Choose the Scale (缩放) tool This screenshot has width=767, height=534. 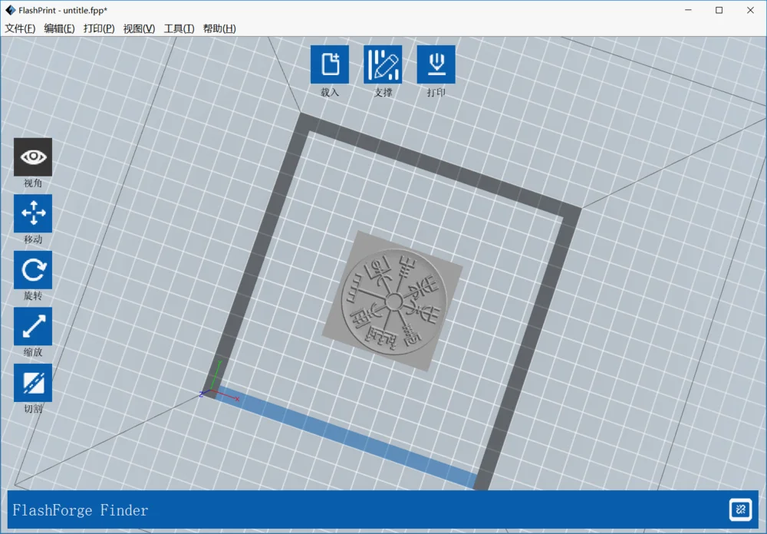pos(33,326)
